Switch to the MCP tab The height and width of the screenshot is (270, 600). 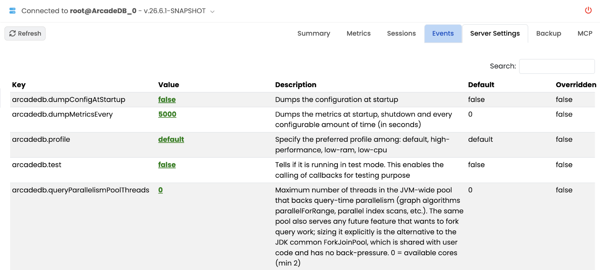pyautogui.click(x=585, y=33)
